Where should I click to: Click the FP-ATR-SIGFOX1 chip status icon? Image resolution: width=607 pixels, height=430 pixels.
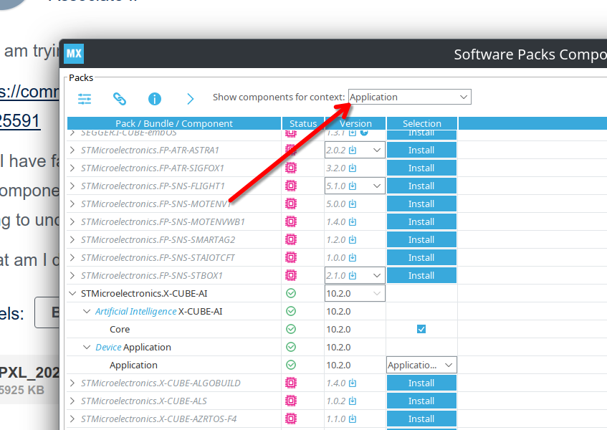click(291, 168)
